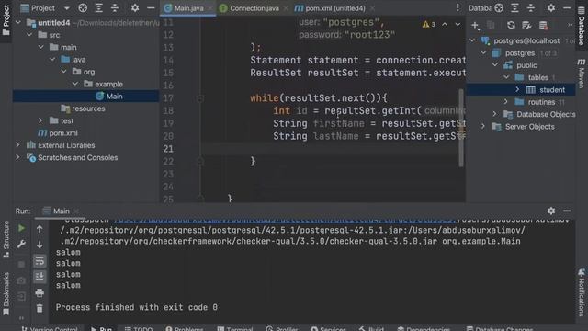Collapse the untitled4 project root
The image size is (588, 331).
18,22
